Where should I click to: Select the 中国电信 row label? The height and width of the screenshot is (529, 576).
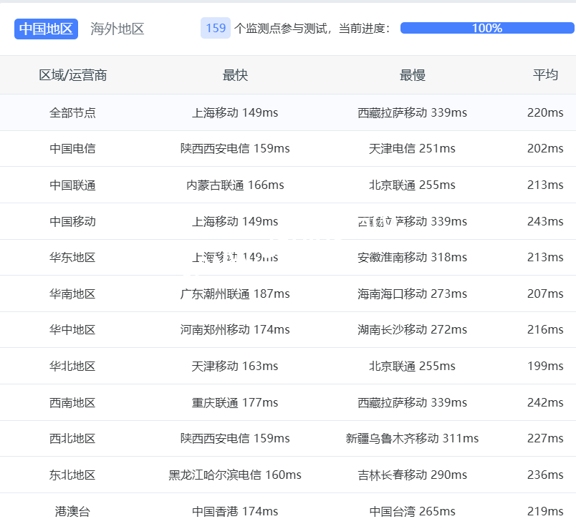point(72,149)
